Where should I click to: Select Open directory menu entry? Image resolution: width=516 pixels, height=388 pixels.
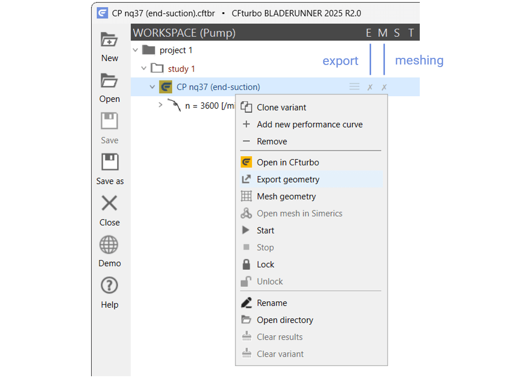pos(311,320)
